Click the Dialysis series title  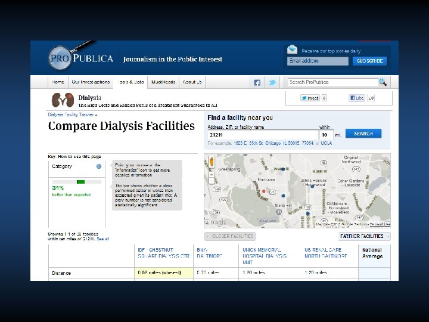(89, 98)
